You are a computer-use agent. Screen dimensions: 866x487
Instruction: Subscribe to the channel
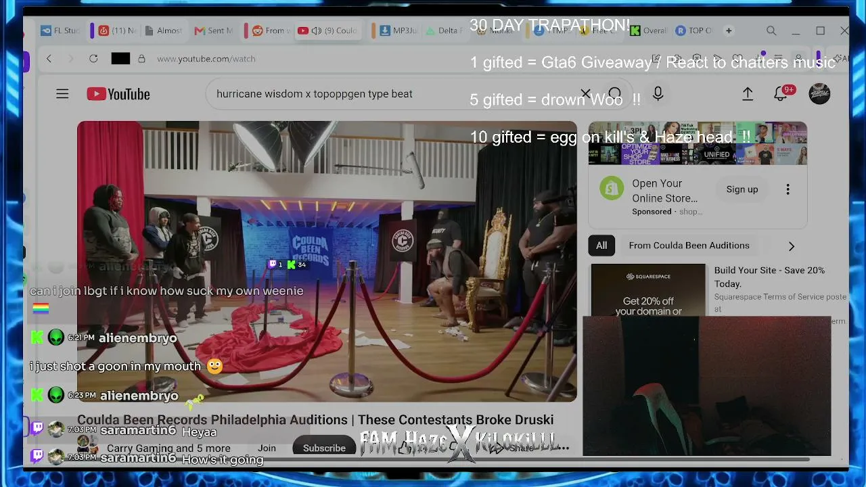pyautogui.click(x=324, y=448)
